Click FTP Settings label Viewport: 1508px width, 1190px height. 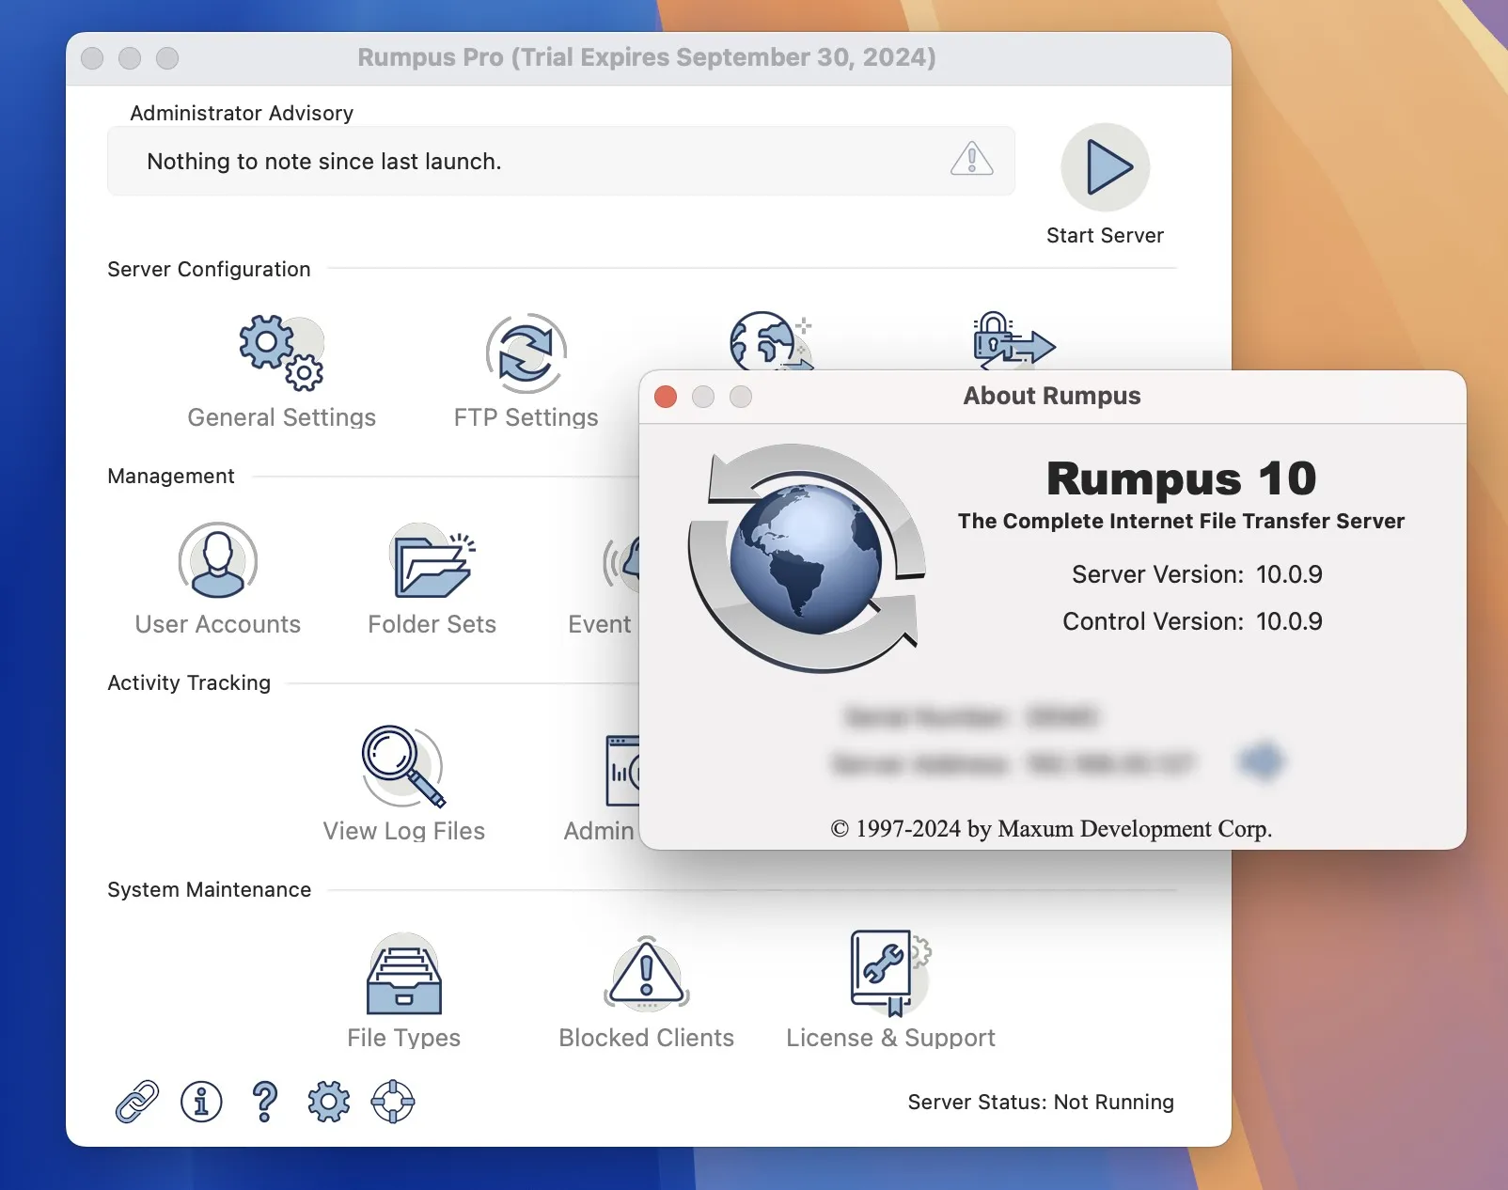pyautogui.click(x=526, y=417)
